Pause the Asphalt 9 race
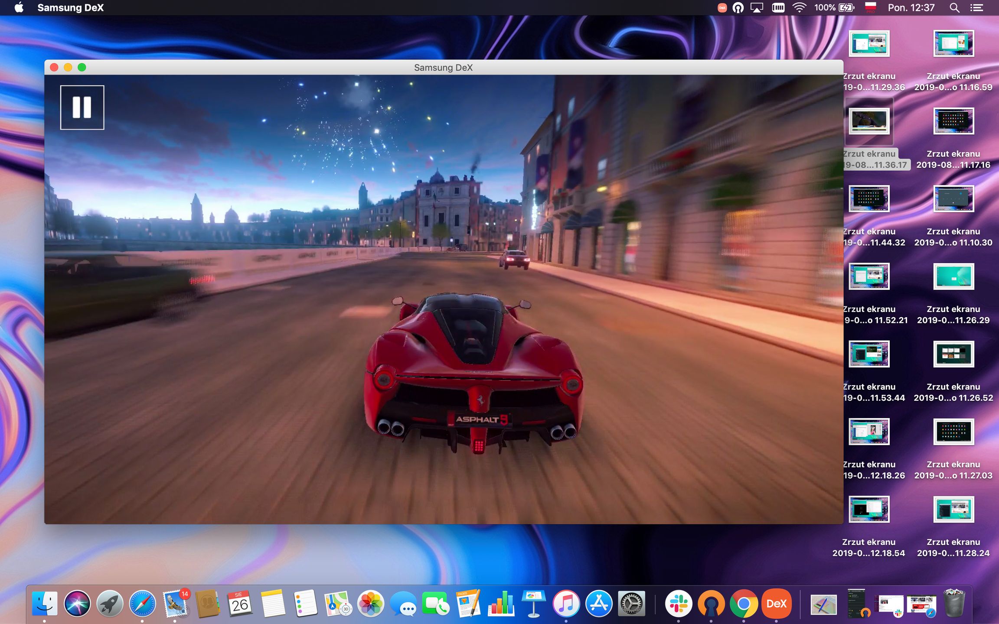This screenshot has height=624, width=999. point(82,107)
